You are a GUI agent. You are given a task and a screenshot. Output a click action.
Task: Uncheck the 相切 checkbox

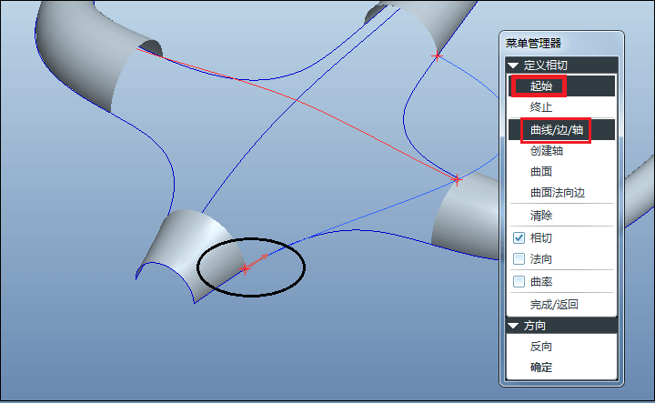[519, 238]
